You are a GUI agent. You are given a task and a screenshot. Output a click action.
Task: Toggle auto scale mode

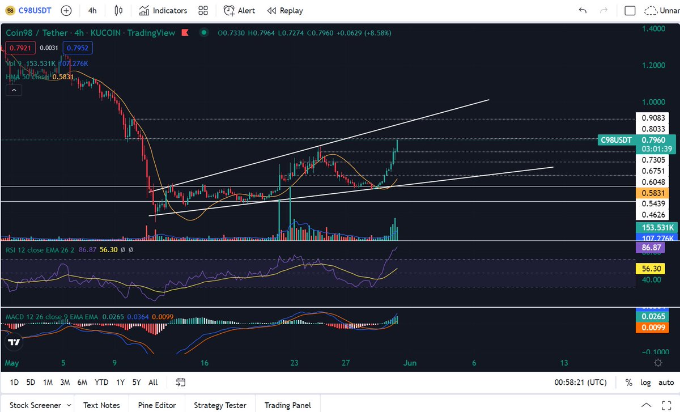[x=666, y=383]
